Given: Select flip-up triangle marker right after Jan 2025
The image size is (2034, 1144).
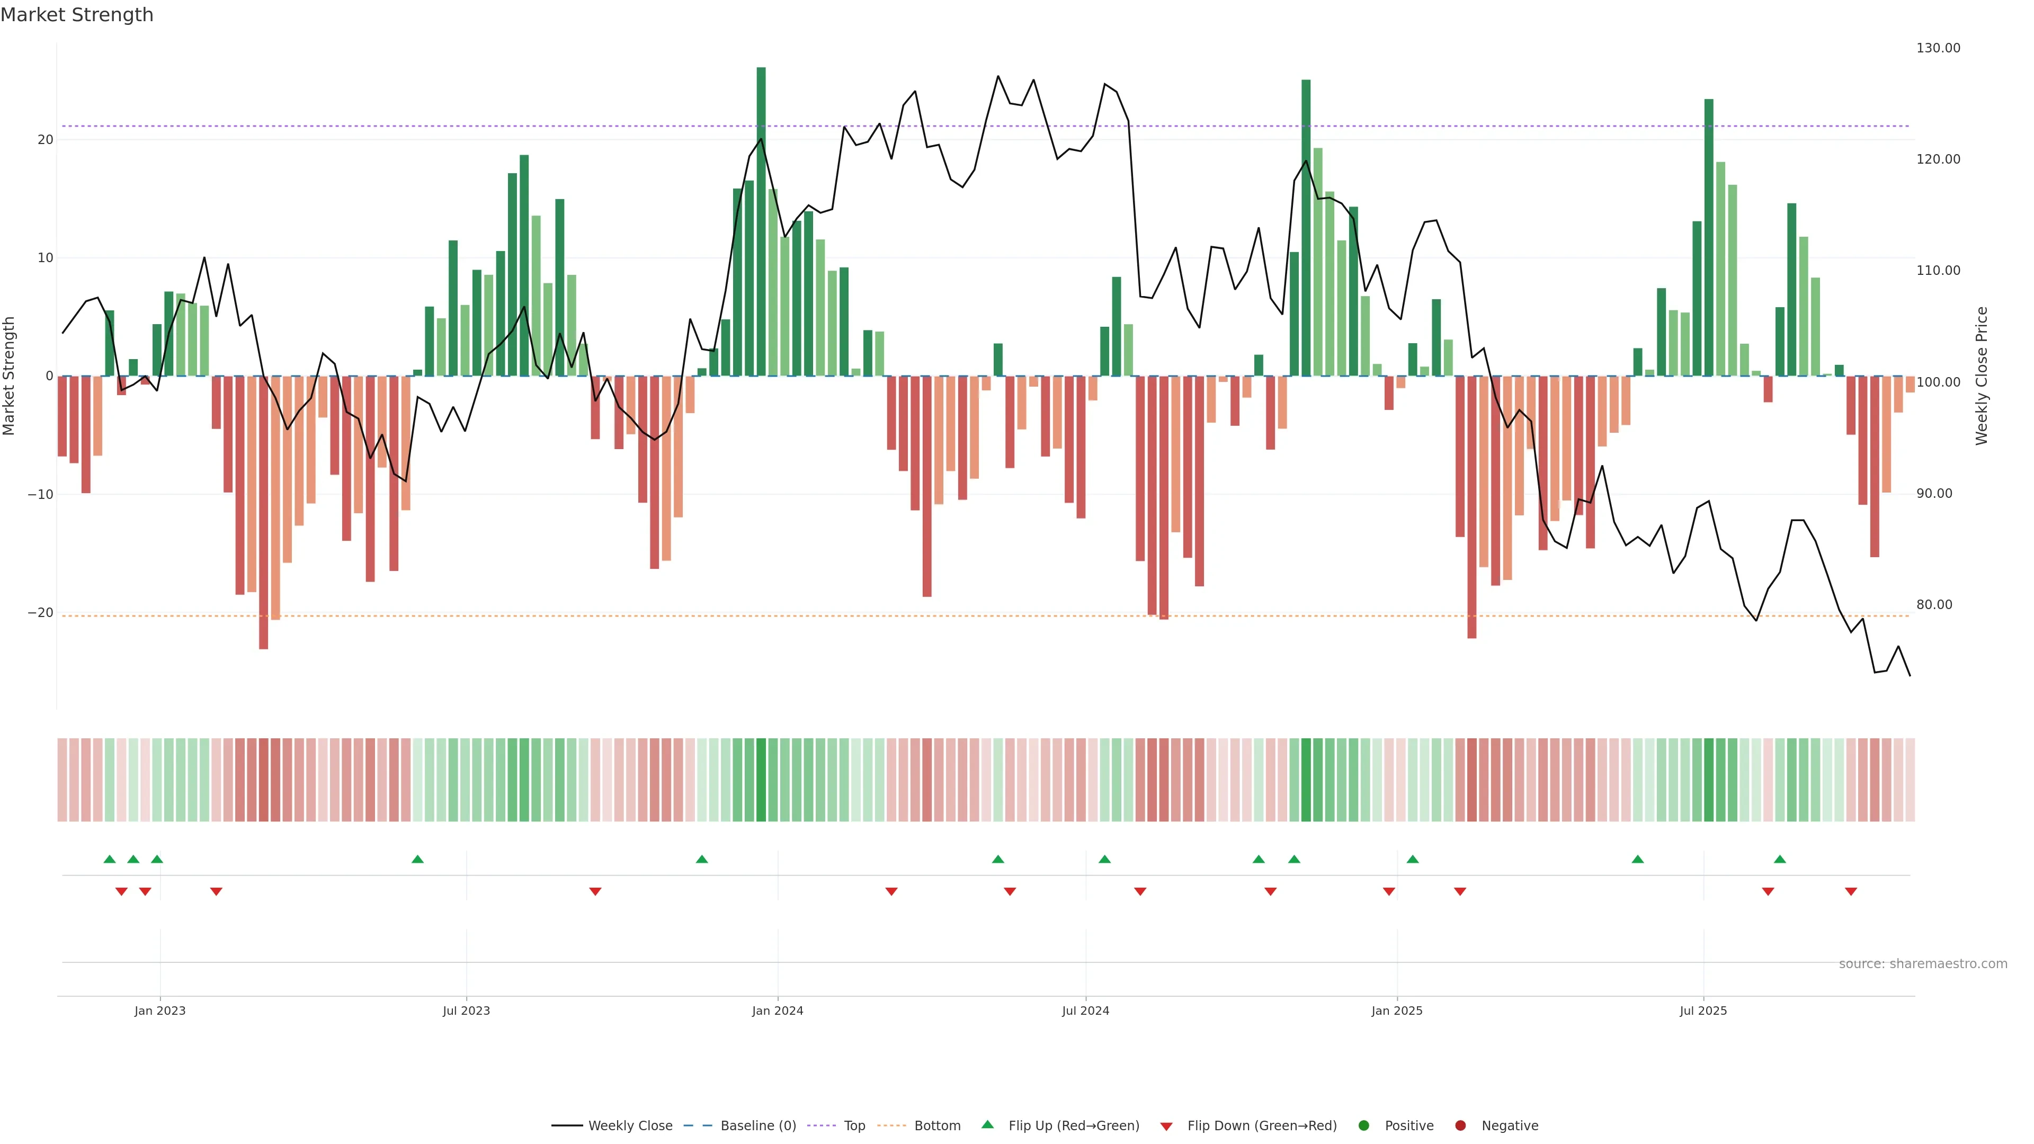Looking at the screenshot, I should pyautogui.click(x=1413, y=859).
